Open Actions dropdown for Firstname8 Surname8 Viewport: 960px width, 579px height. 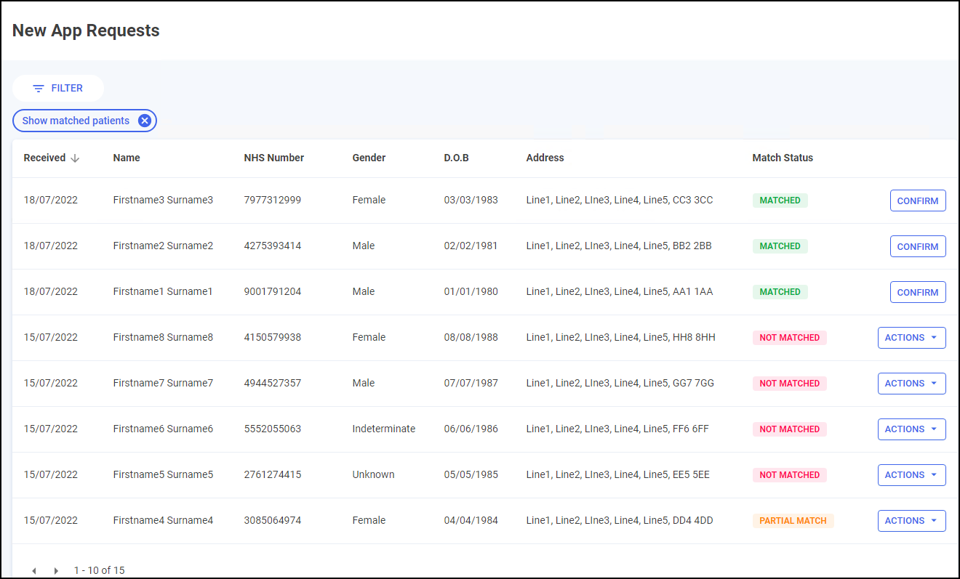click(911, 338)
